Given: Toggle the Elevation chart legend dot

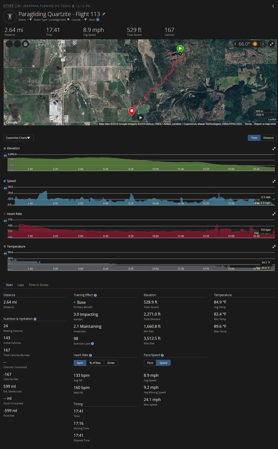Looking at the screenshot, I should (5, 148).
